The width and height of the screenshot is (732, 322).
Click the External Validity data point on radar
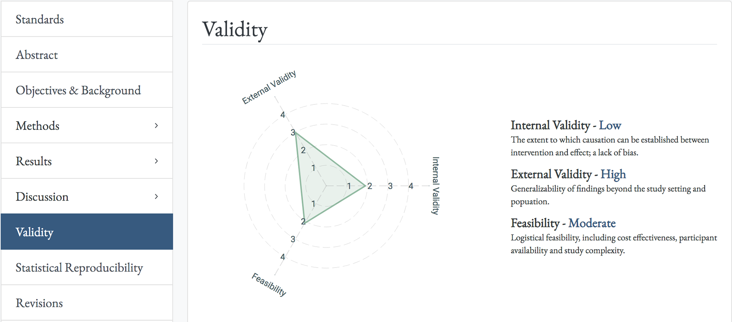click(295, 132)
